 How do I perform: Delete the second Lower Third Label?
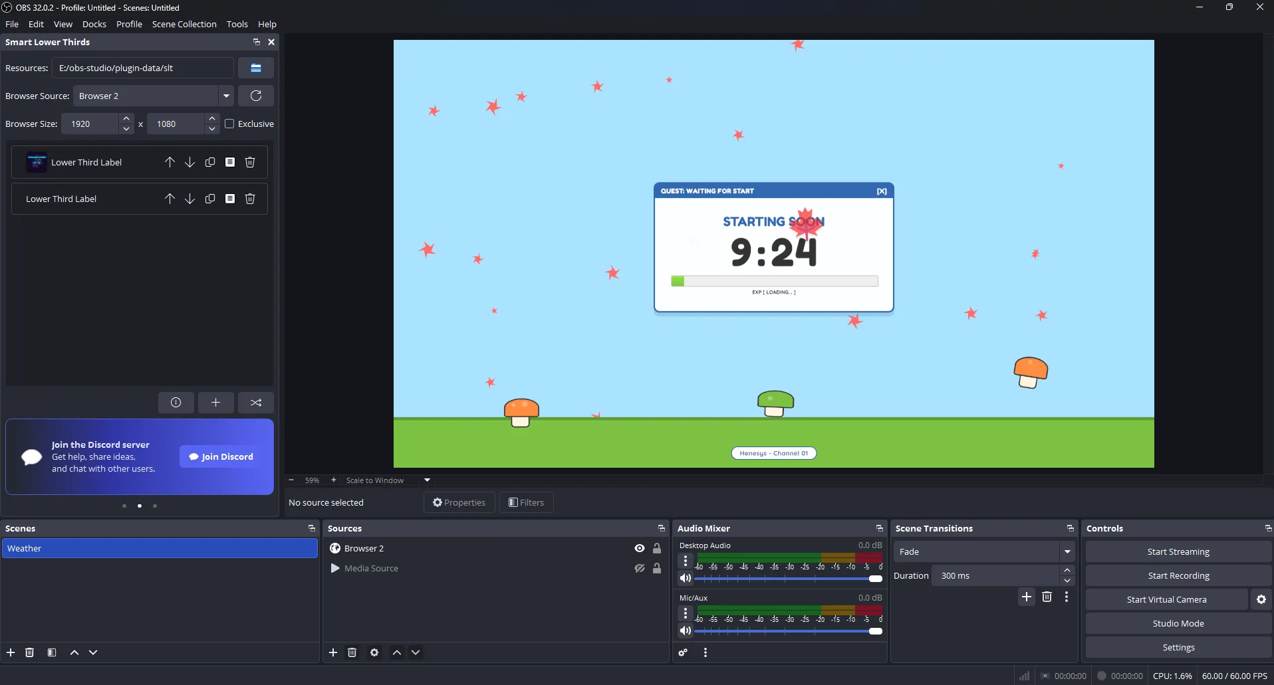249,198
